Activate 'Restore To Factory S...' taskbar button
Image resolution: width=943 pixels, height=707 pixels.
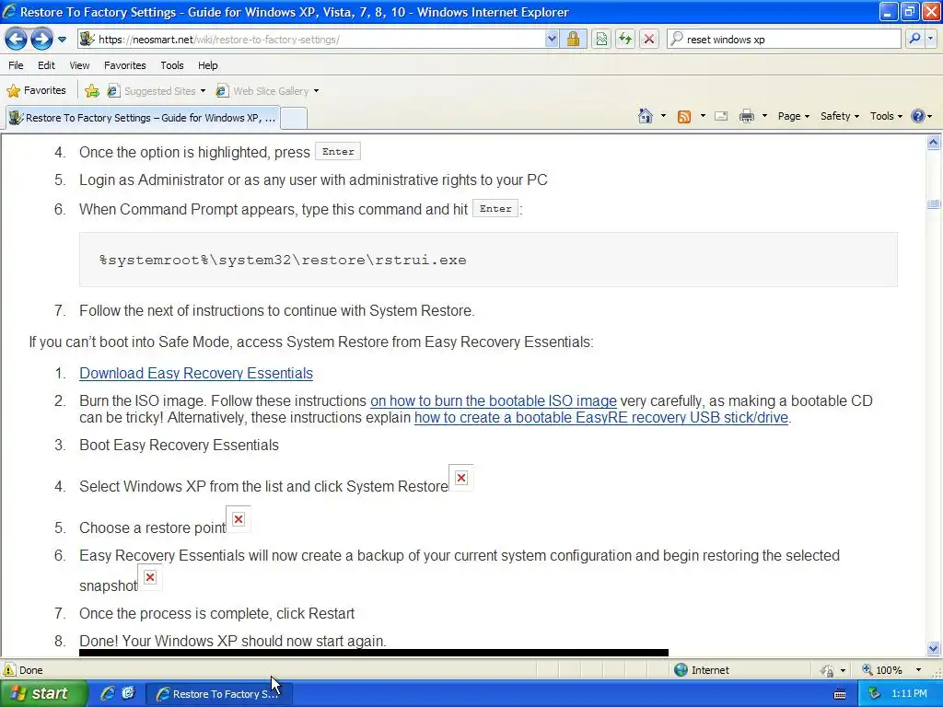pyautogui.click(x=218, y=694)
